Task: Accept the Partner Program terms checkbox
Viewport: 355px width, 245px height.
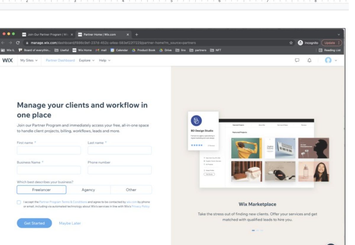Action: 19,202
